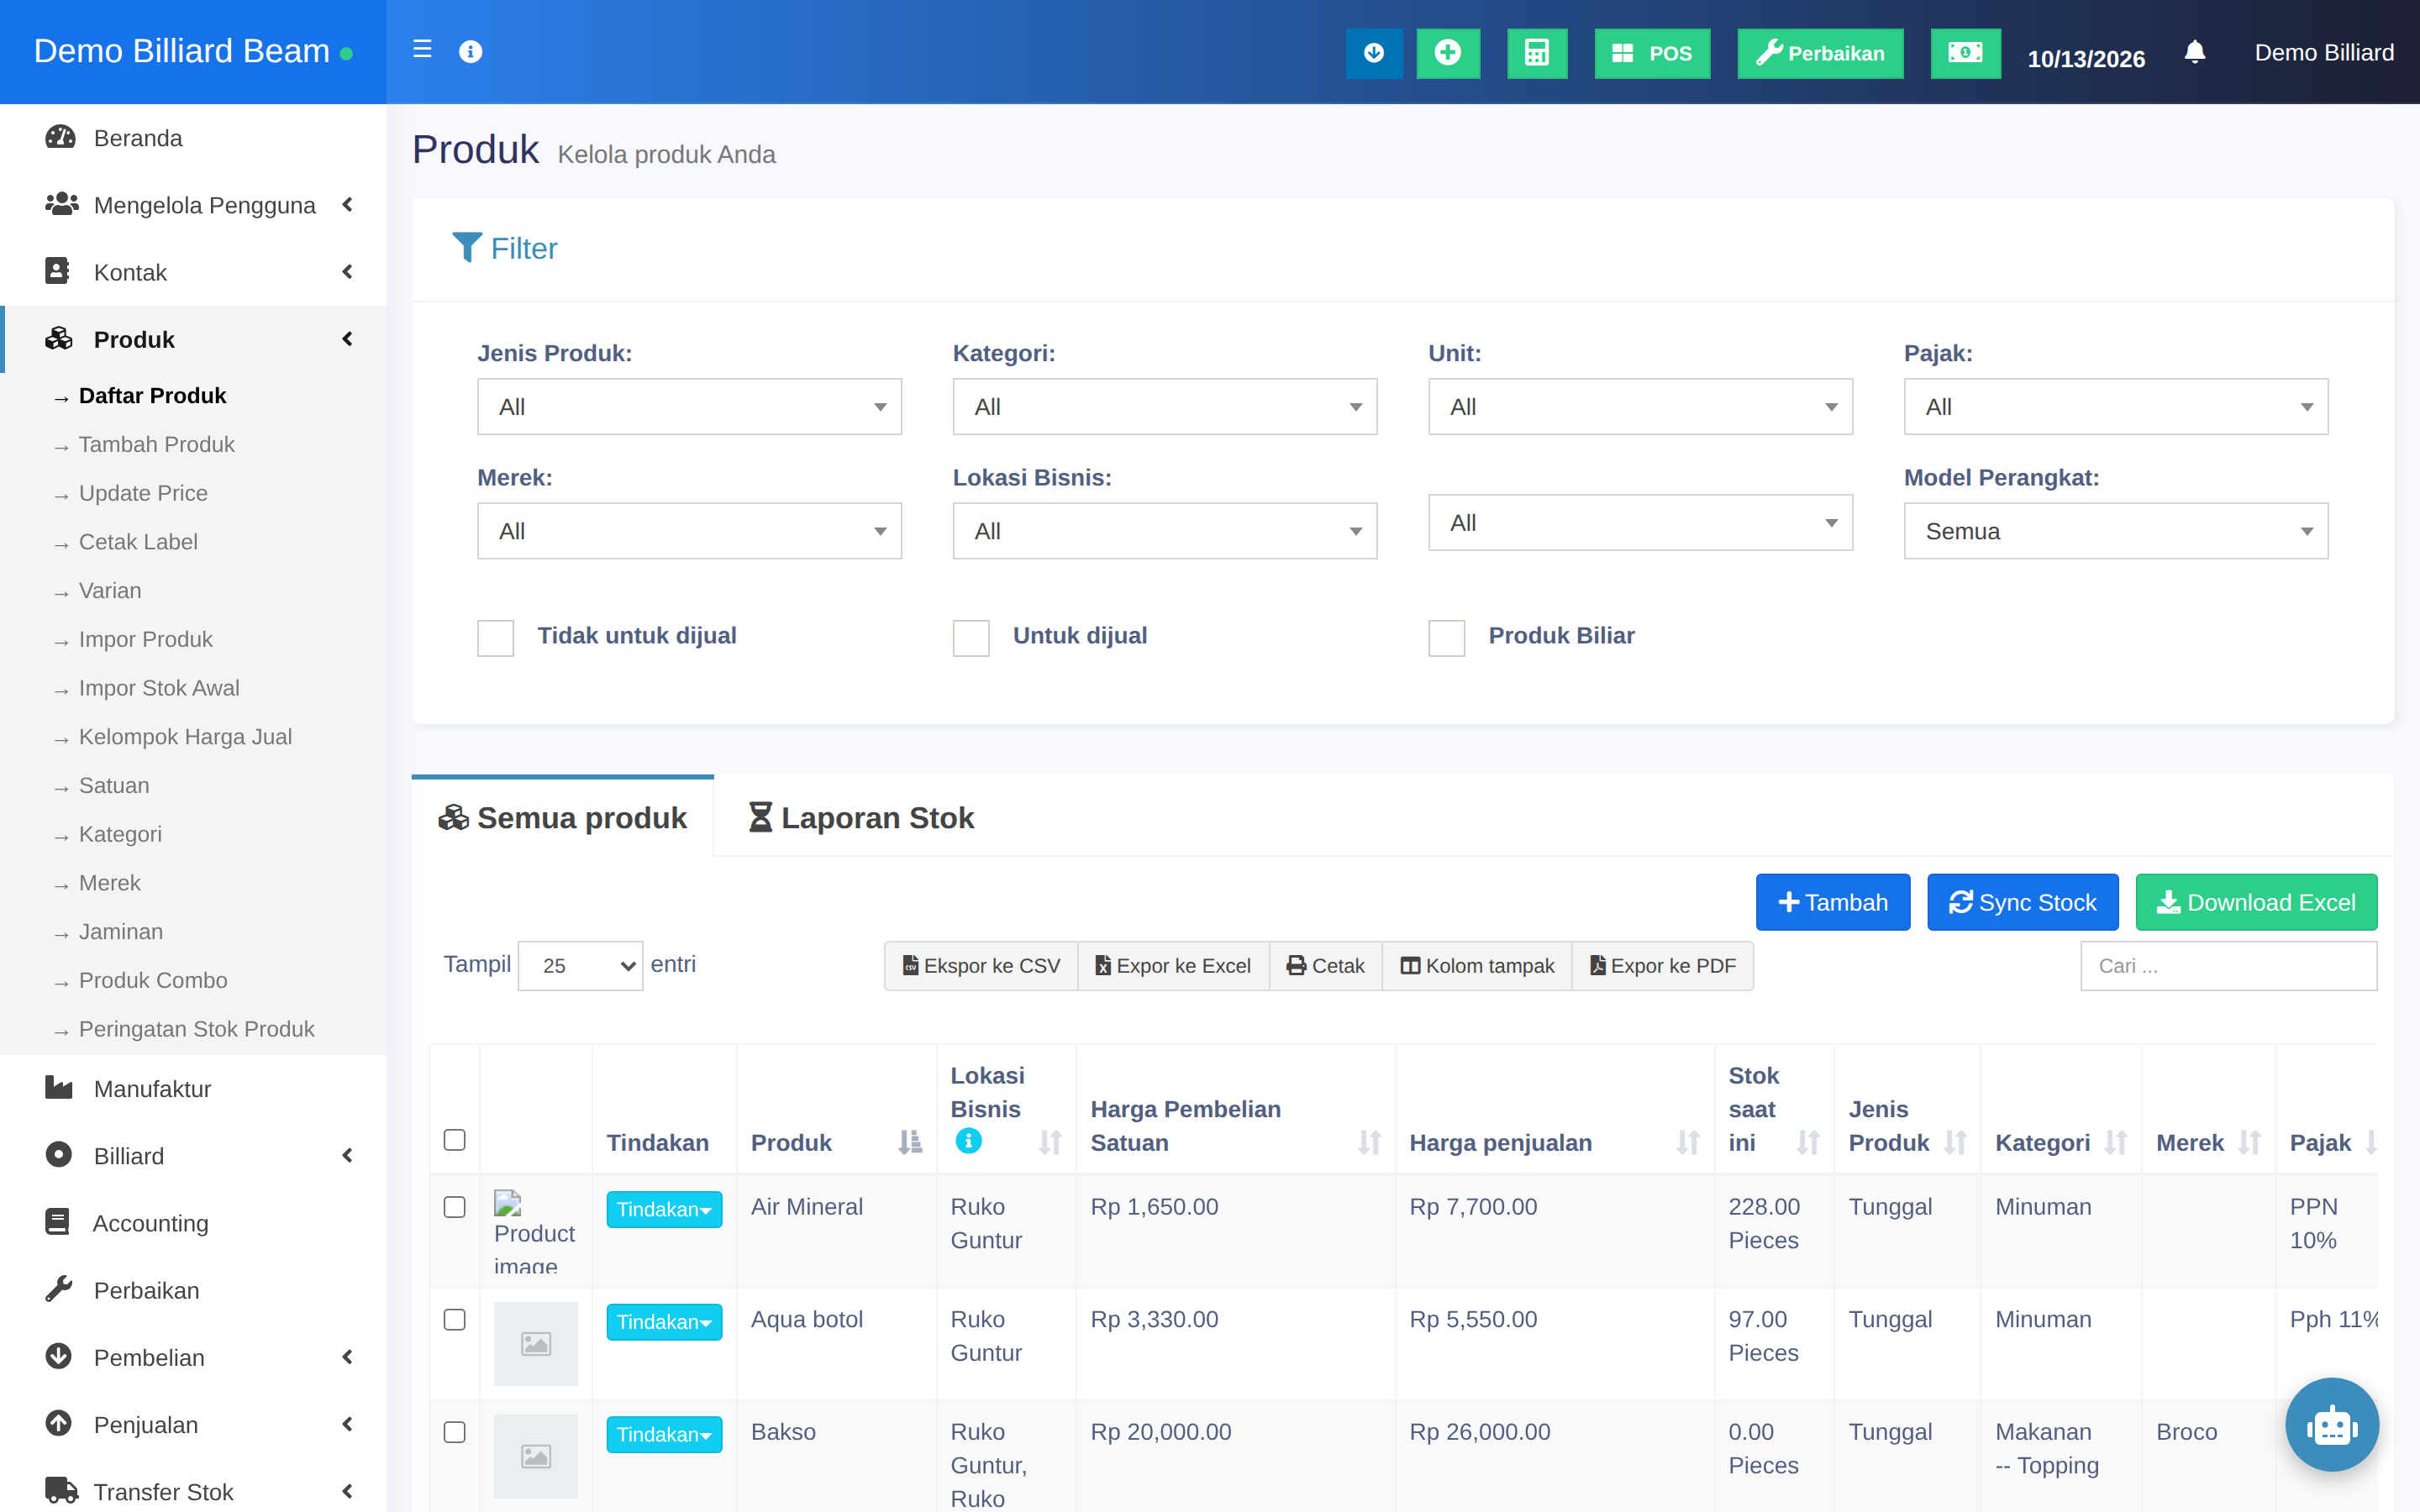Check the Tidak untuk dijual checkbox
The width and height of the screenshot is (2420, 1512).
tap(495, 638)
